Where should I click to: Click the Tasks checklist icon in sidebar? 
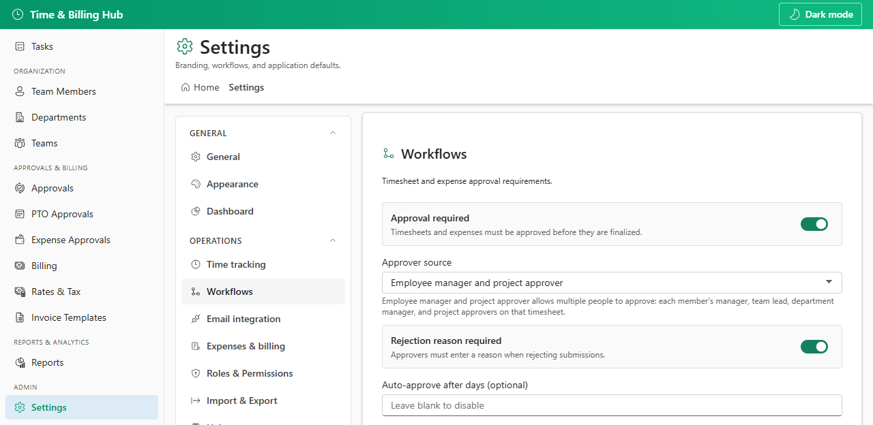(20, 46)
